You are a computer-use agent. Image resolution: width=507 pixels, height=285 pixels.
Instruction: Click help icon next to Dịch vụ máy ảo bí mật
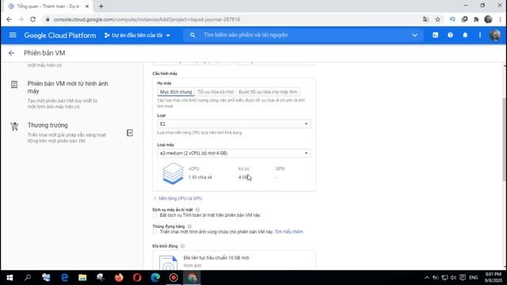[x=197, y=210]
